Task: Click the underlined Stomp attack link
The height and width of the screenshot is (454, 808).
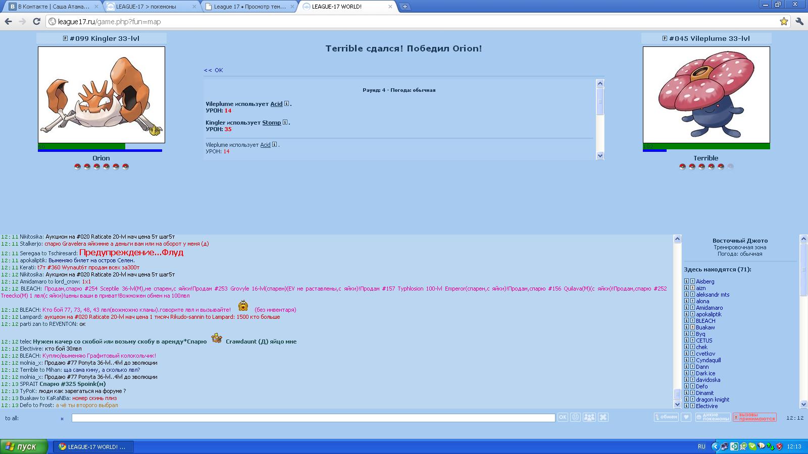Action: point(271,123)
